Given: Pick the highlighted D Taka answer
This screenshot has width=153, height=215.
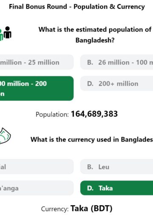Looking at the screenshot, I should coord(116,188).
